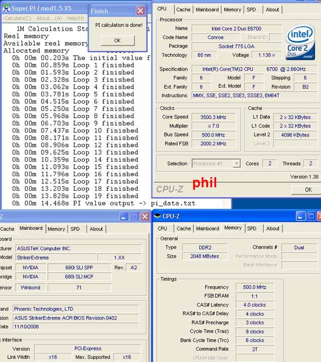The height and width of the screenshot is (362, 321).
Task: Select Mainboard tab in bottom-left CPU-Z window
Action: [31, 228]
